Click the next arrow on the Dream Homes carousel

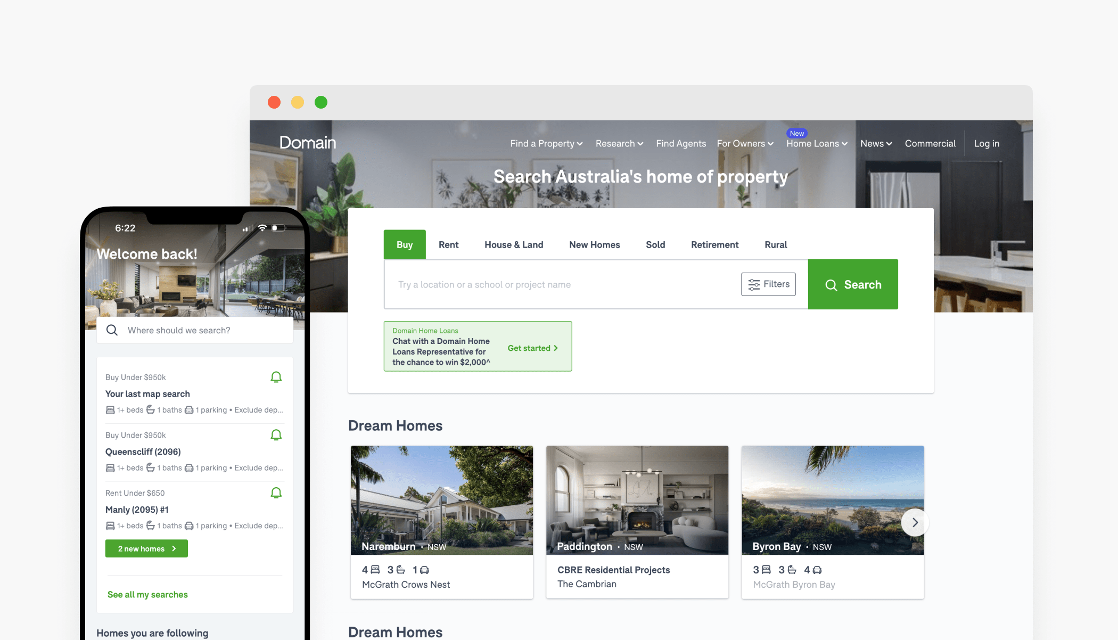915,523
